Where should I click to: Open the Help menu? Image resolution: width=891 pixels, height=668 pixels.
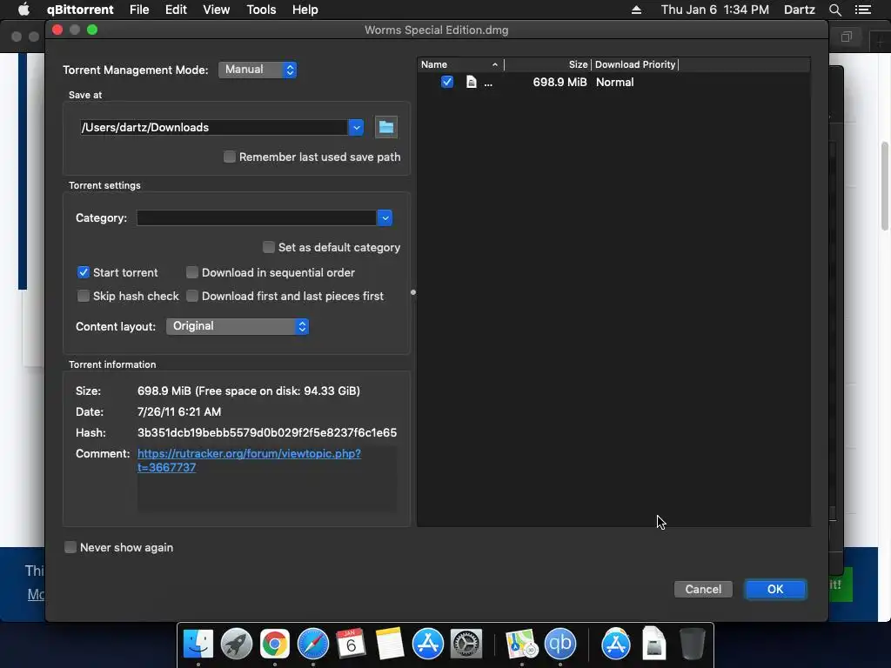[x=305, y=10]
